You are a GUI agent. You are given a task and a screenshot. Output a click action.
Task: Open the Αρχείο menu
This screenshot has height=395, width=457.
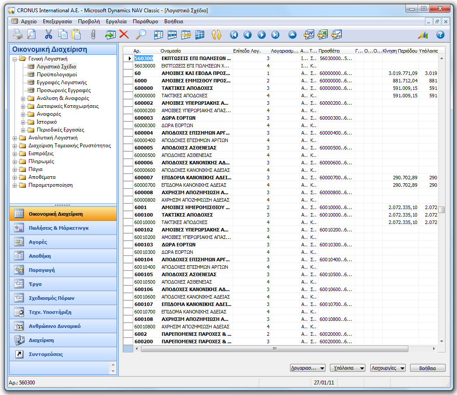pos(29,21)
